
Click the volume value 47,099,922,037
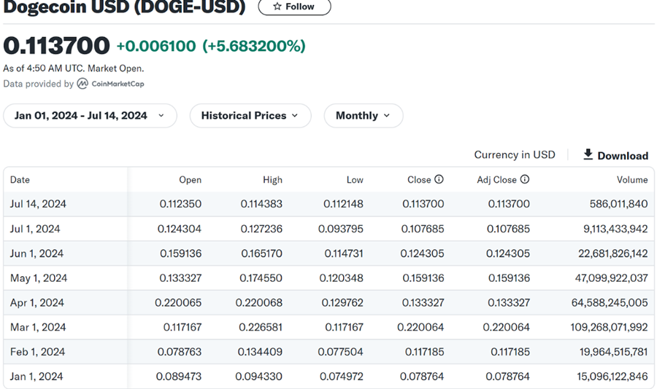pos(611,278)
